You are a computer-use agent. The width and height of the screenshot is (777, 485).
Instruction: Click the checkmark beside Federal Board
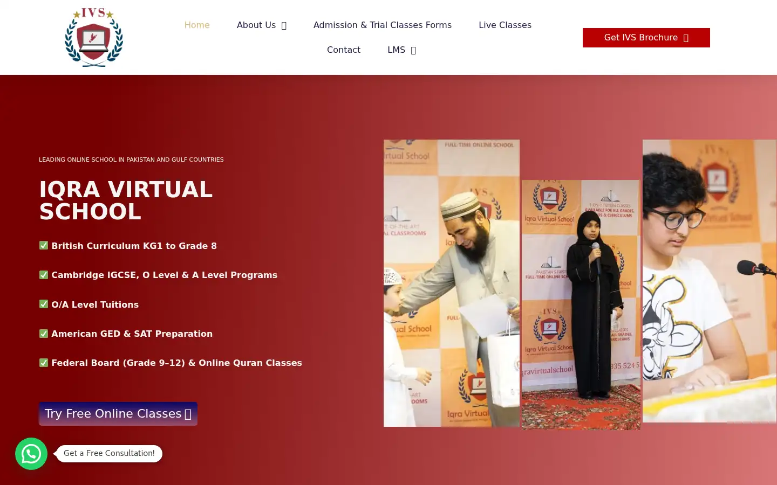coord(44,363)
